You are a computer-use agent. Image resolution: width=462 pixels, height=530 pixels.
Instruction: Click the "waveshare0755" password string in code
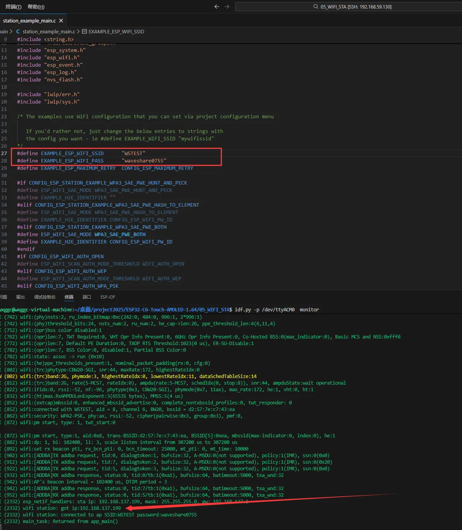tap(144, 161)
